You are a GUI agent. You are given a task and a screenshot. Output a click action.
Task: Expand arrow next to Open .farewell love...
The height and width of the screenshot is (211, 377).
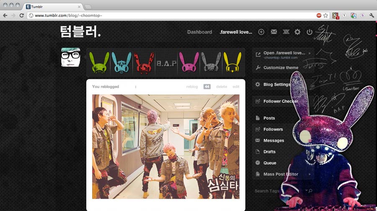pos(310,53)
